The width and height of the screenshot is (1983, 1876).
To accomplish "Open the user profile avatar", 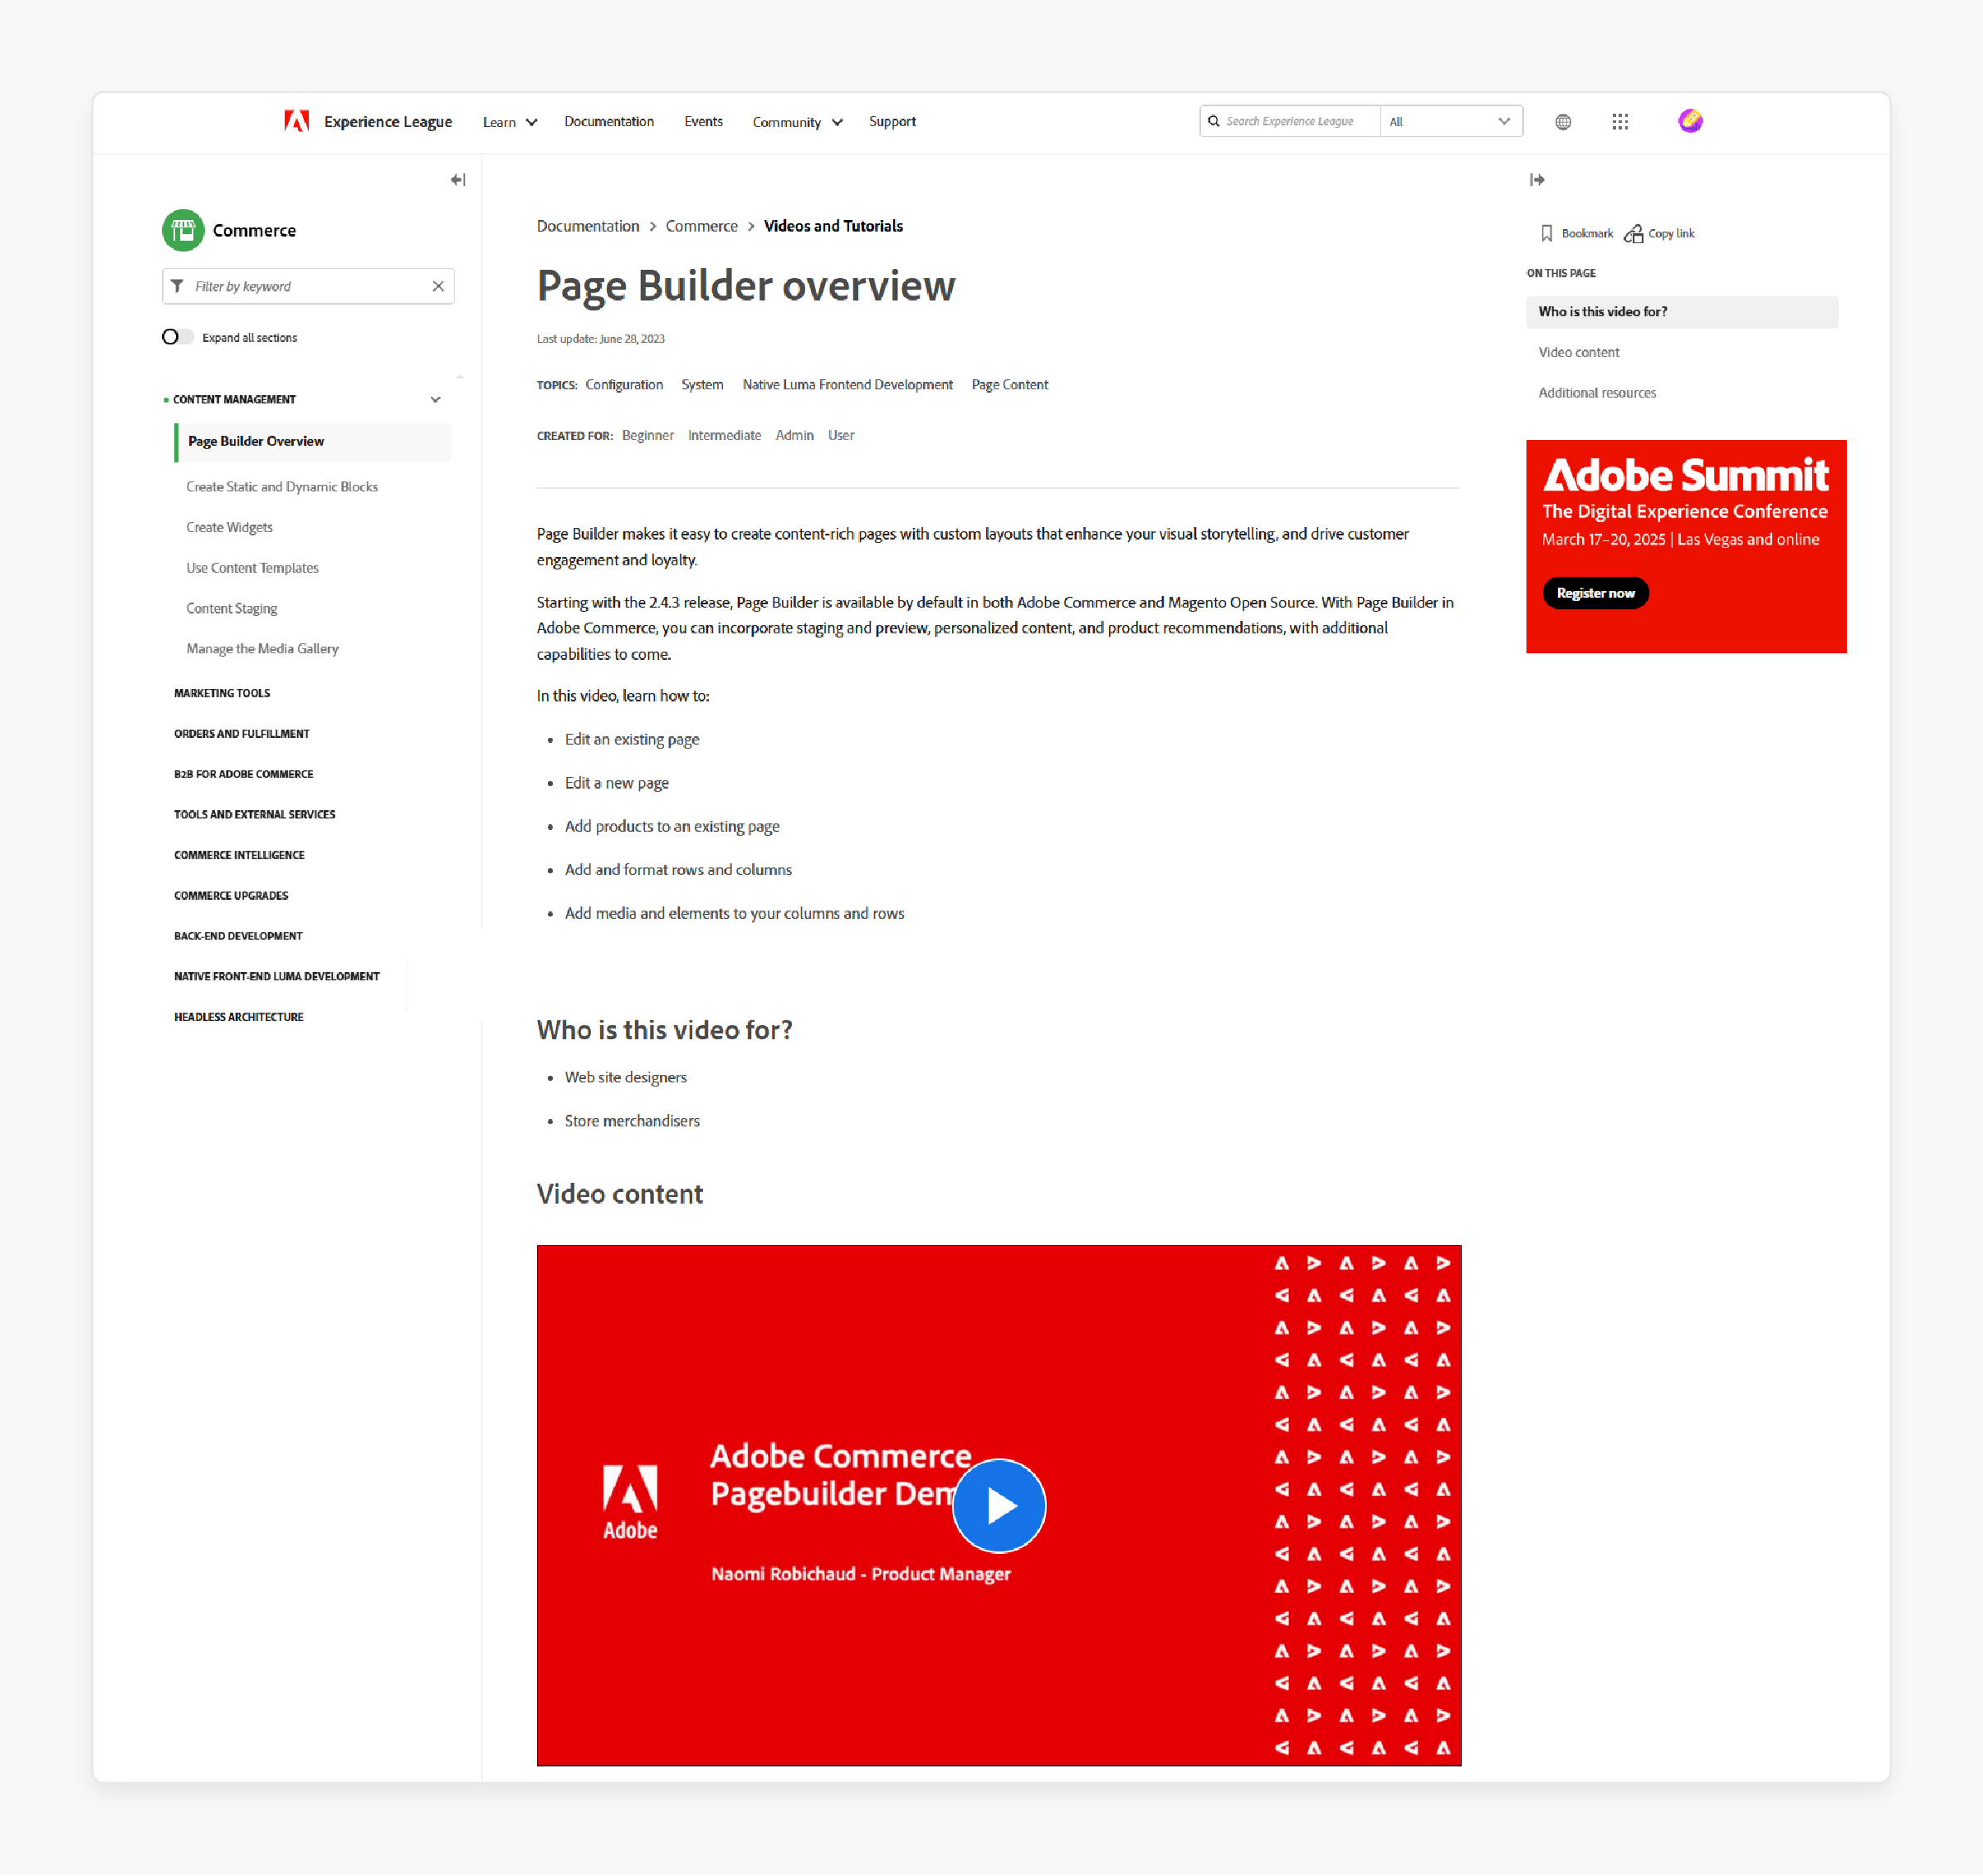I will click(1690, 121).
